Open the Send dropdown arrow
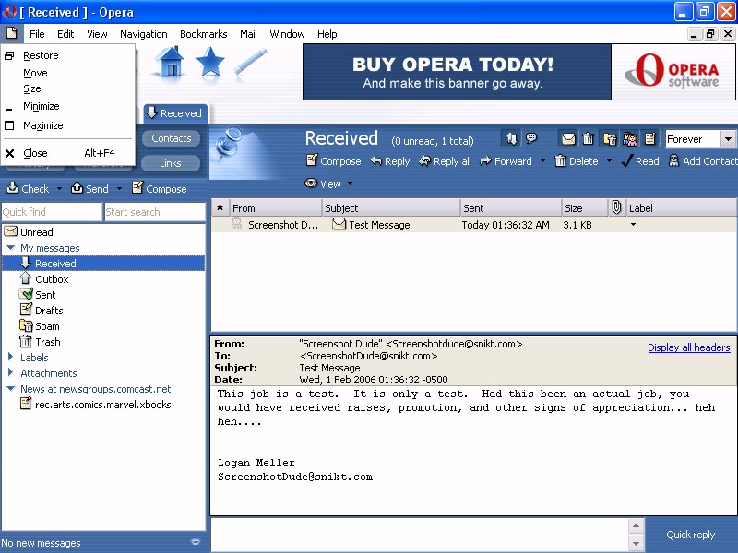 coord(120,189)
